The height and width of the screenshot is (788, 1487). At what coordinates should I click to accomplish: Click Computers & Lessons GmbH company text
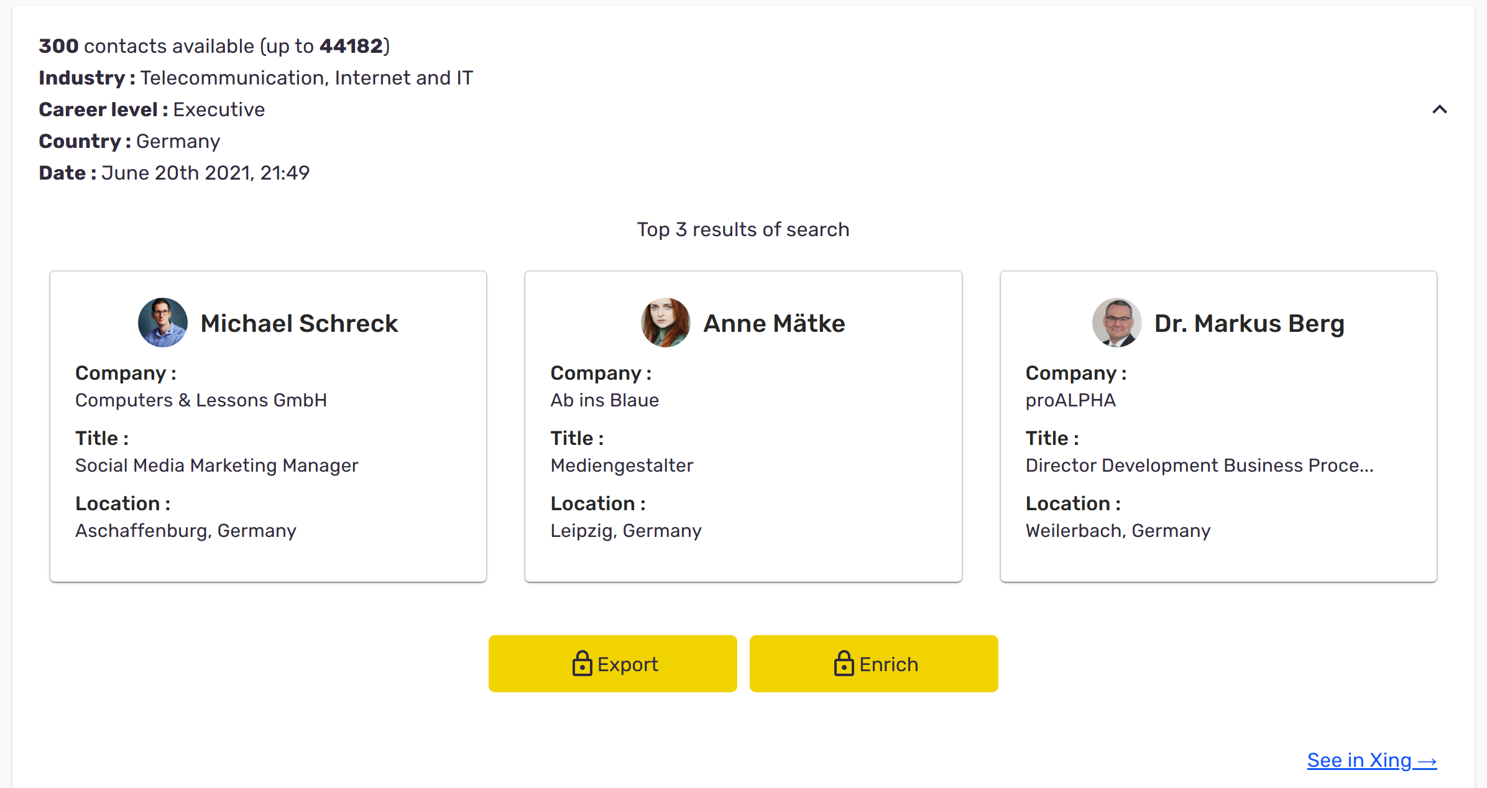tap(201, 400)
